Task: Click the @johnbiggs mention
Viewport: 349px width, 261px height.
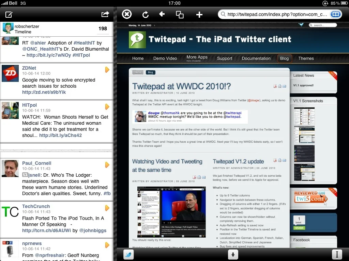Action: [93, 231]
